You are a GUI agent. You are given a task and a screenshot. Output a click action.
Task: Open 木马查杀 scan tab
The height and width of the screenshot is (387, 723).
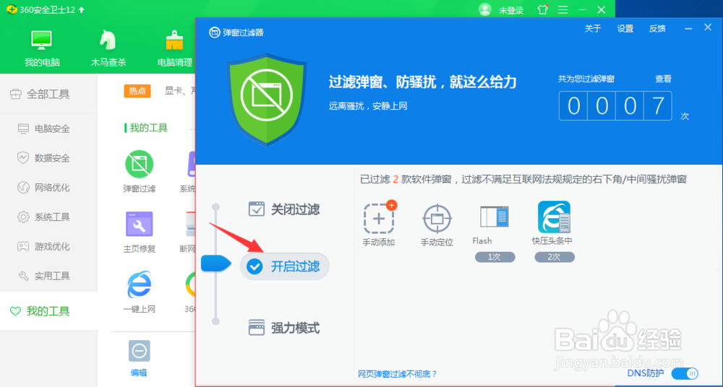pyautogui.click(x=108, y=48)
